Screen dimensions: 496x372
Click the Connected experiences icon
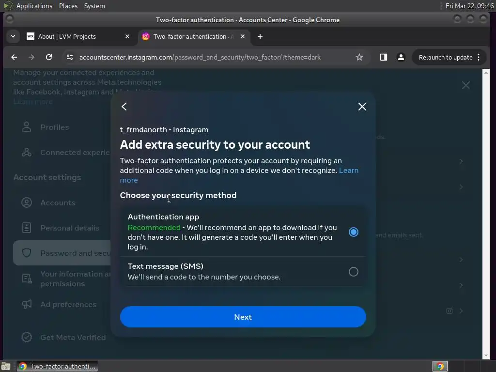pos(27,153)
